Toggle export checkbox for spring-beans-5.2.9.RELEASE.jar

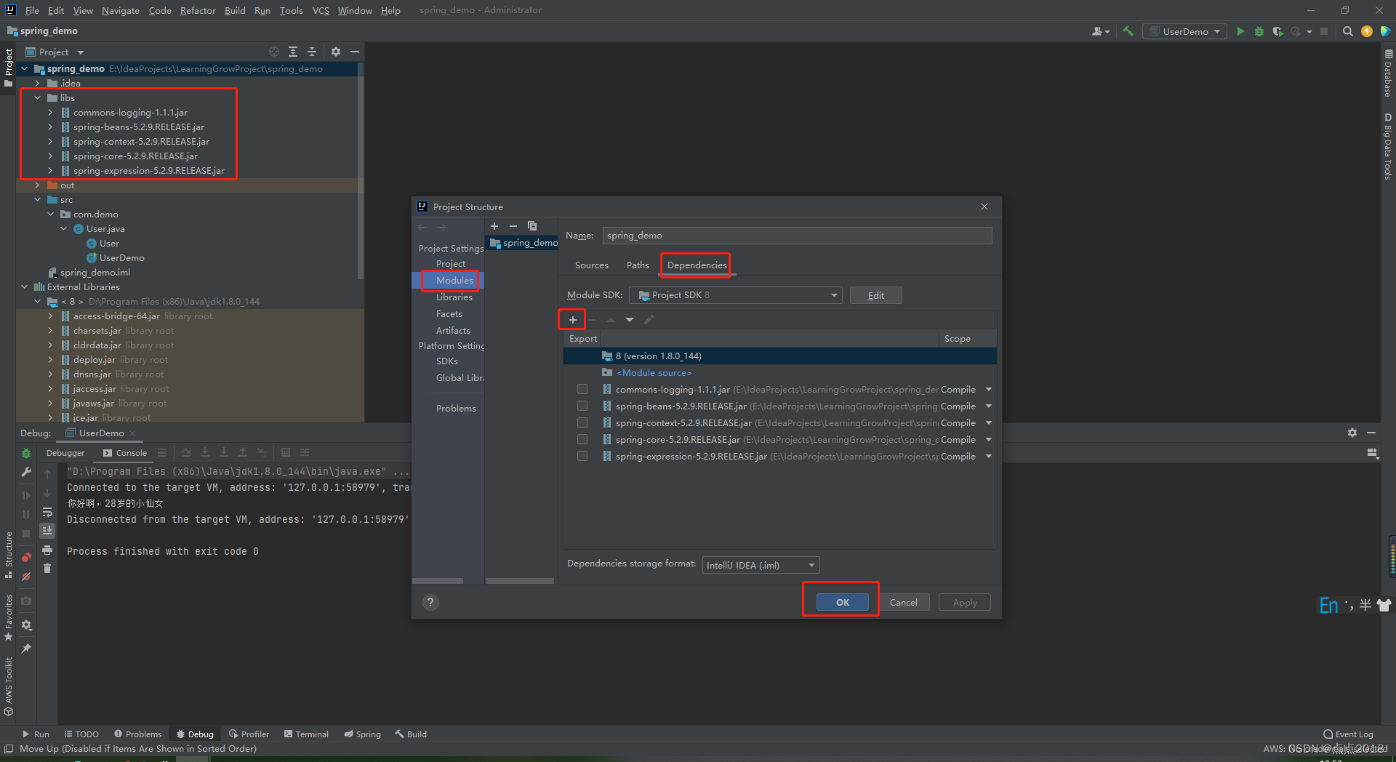pyautogui.click(x=582, y=406)
